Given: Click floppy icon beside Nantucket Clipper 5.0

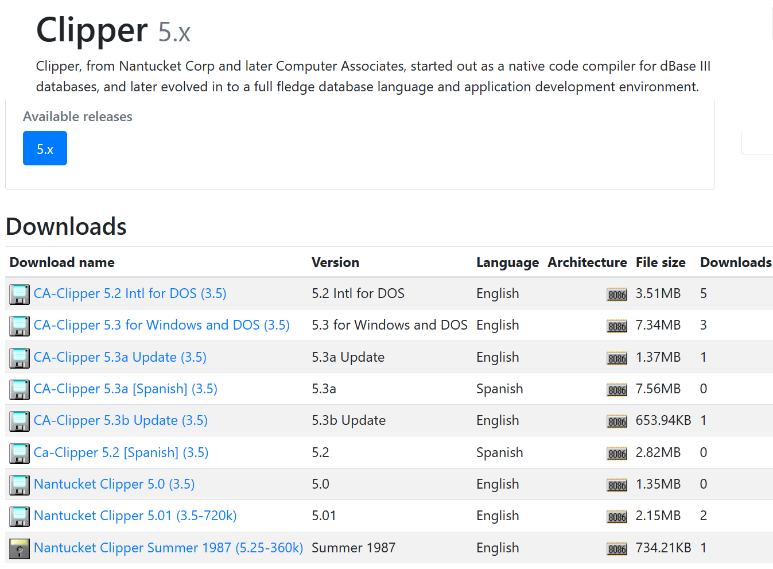Looking at the screenshot, I should (x=20, y=485).
